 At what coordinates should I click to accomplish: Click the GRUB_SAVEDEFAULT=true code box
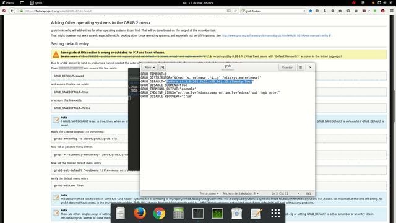pos(89,92)
